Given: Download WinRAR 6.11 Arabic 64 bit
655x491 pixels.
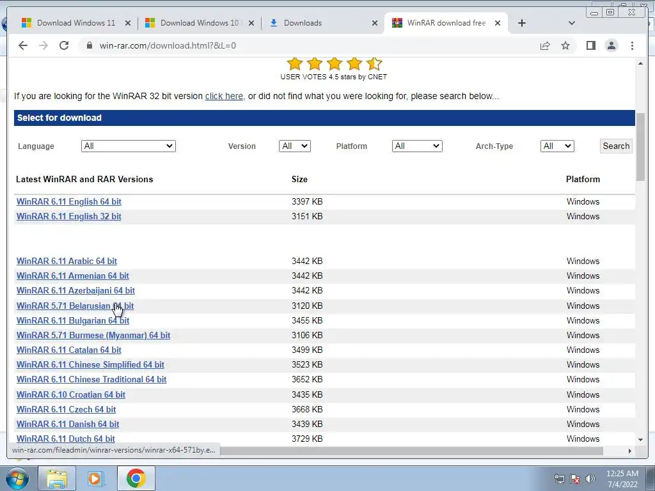Looking at the screenshot, I should point(67,261).
